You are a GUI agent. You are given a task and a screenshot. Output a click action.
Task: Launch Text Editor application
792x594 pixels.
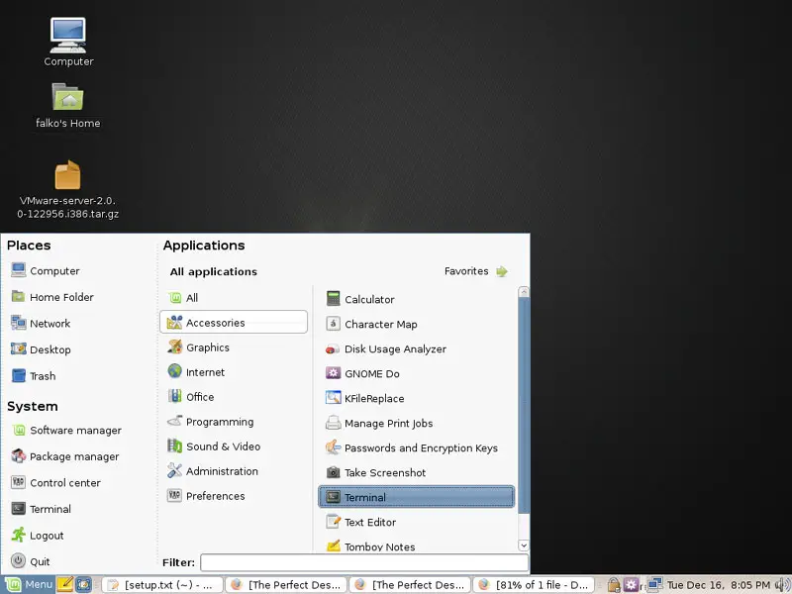417,522
